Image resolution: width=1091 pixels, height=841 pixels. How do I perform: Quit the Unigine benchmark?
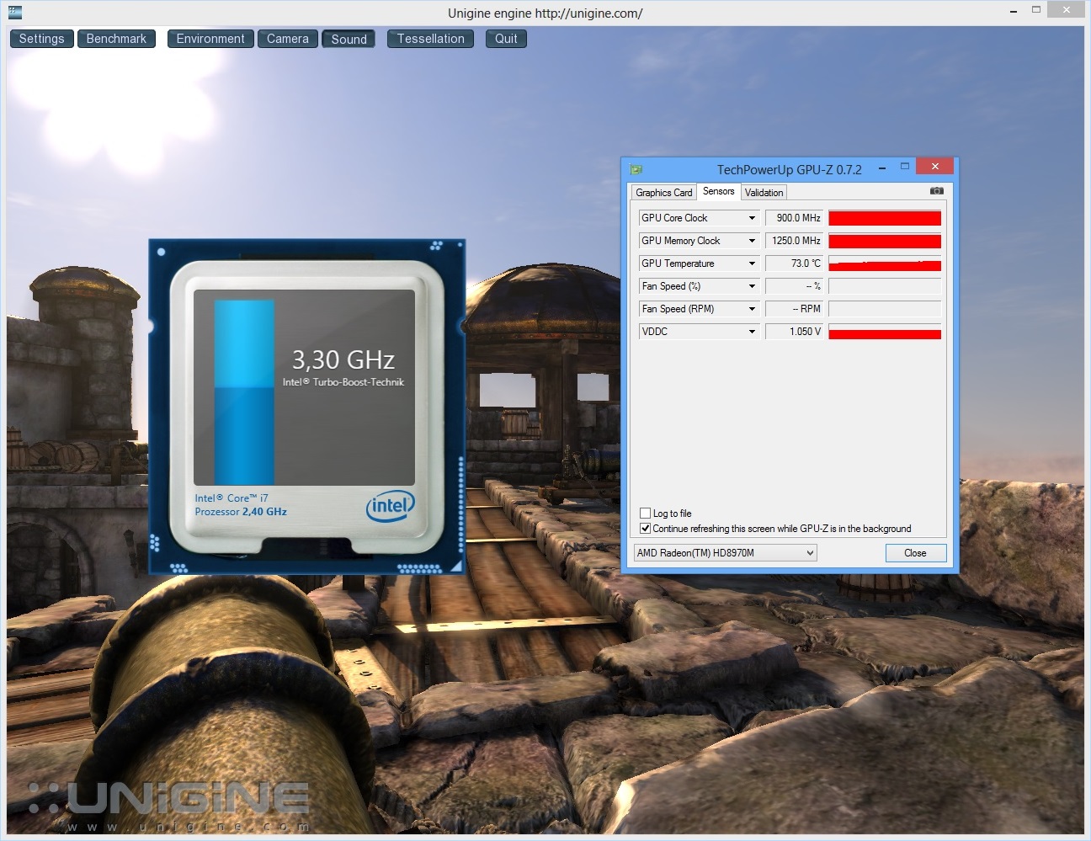(x=506, y=39)
